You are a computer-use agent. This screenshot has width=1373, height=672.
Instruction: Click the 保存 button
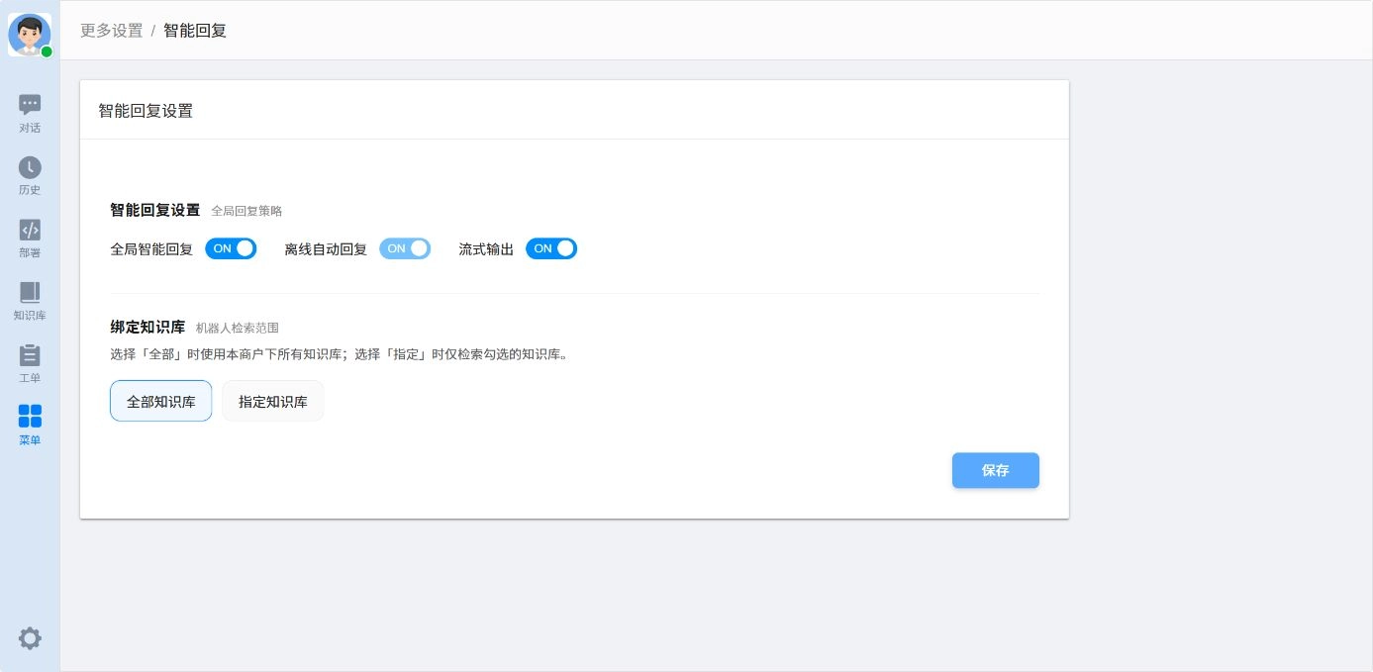click(x=996, y=470)
